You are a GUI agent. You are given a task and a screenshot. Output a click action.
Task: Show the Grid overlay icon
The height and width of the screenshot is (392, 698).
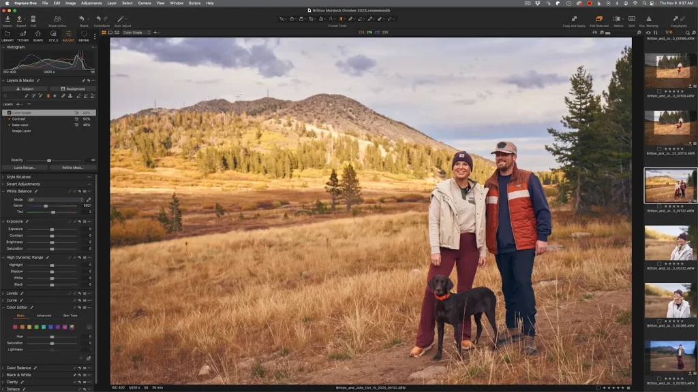click(x=632, y=19)
